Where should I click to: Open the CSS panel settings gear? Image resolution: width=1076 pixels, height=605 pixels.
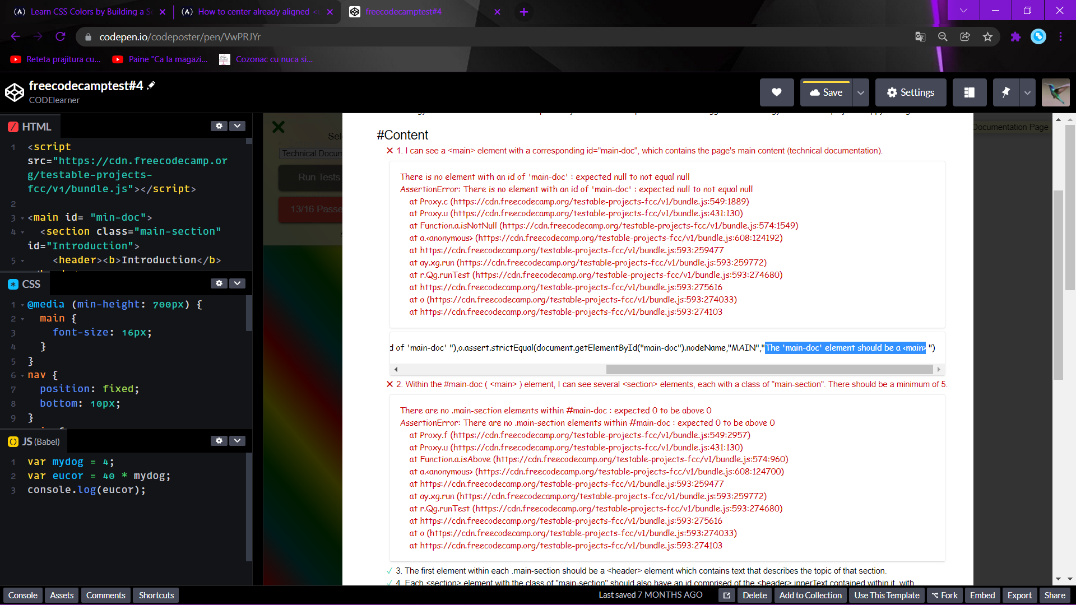pos(219,283)
